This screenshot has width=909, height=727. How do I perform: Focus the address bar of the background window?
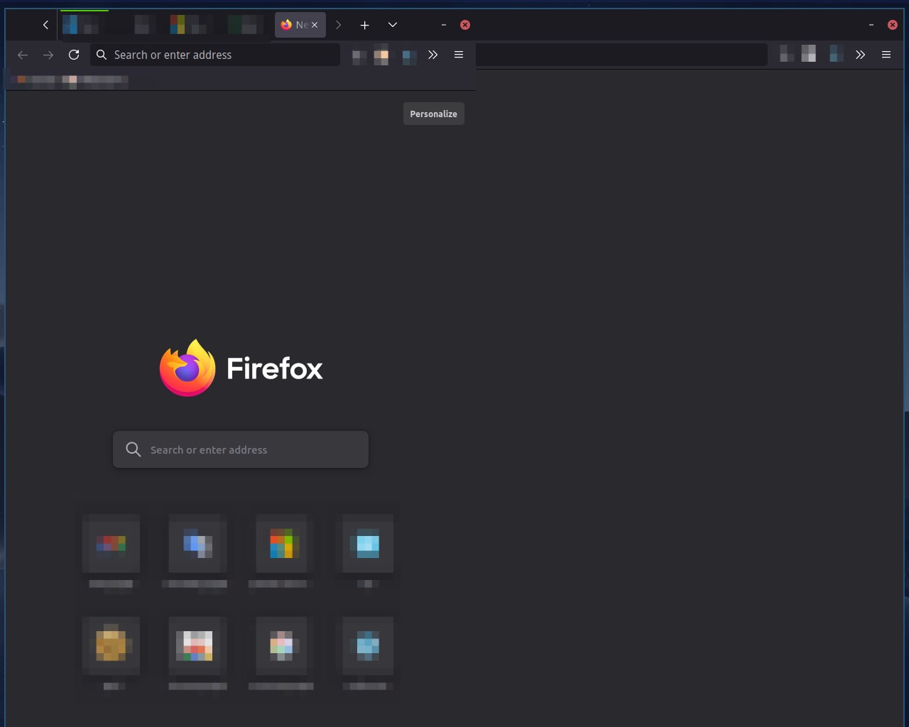(x=621, y=55)
